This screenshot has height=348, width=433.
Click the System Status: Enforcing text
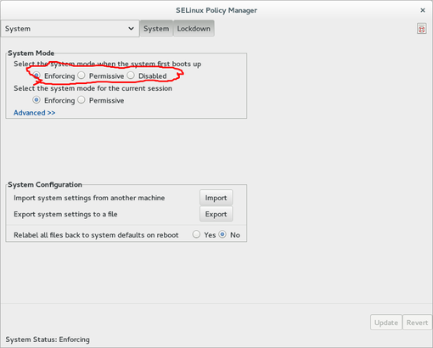[48, 340]
